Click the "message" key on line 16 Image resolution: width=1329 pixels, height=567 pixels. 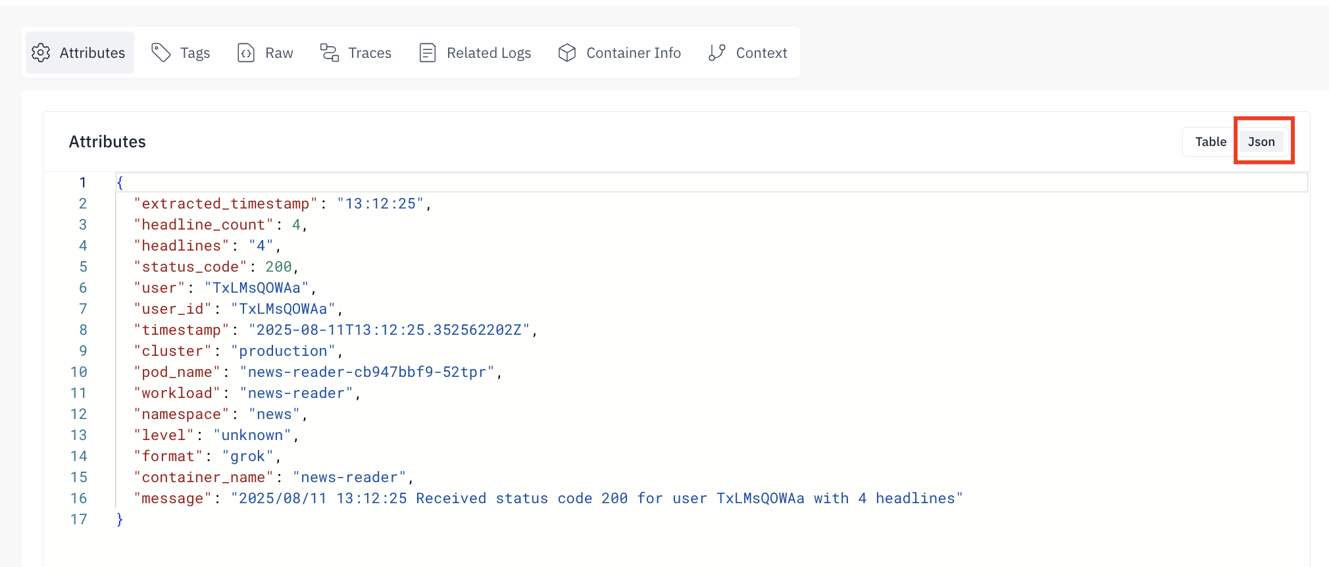(172, 499)
